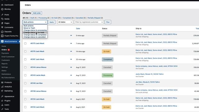Click the Add order button
Image resolution: width=199 pixels, height=112 pixels.
point(37,13)
